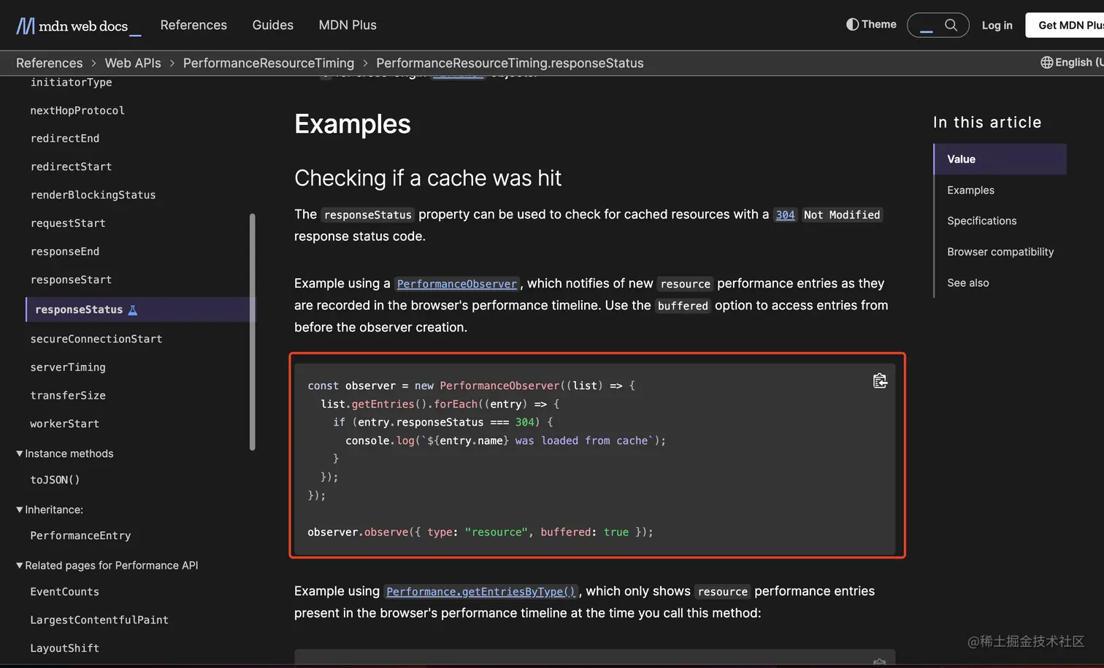The image size is (1104, 668).
Task: Open the Guides menu
Action: [272, 25]
